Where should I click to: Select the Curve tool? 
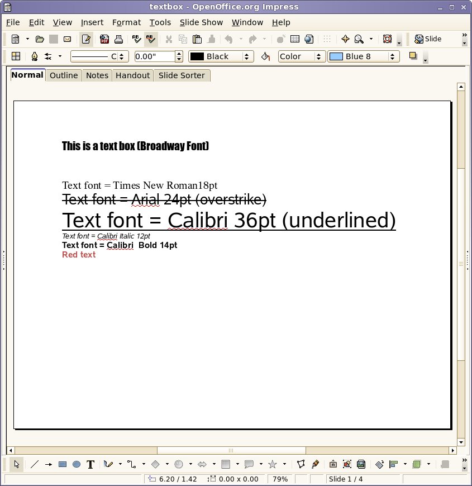pyautogui.click(x=108, y=464)
